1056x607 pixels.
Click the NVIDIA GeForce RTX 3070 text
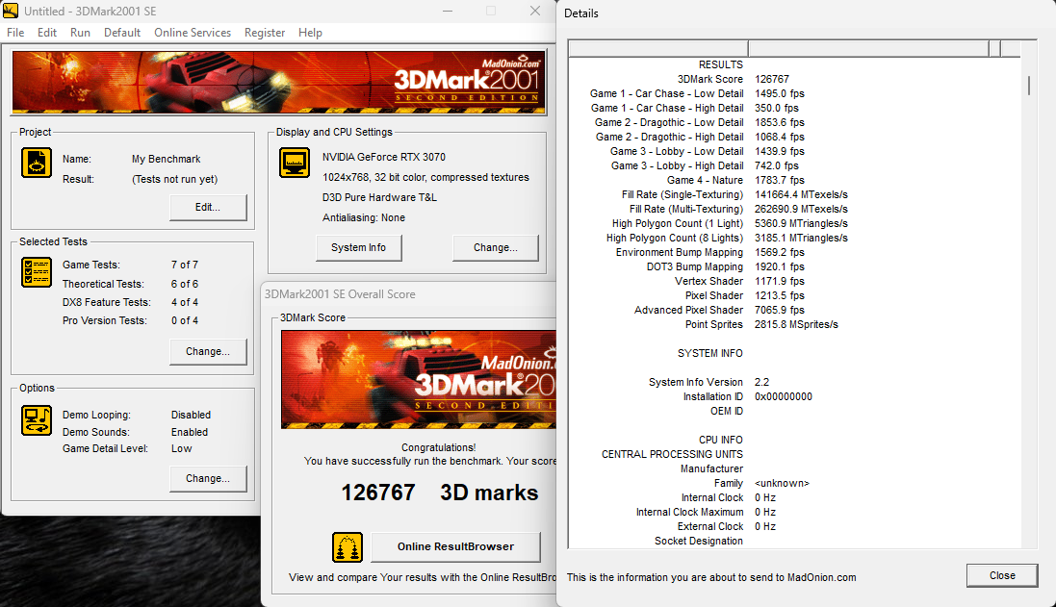point(384,157)
